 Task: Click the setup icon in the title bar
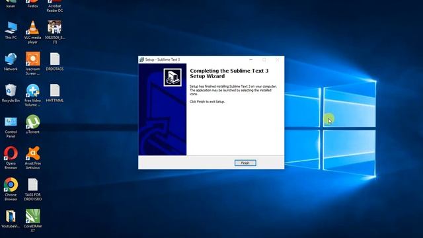(x=141, y=59)
